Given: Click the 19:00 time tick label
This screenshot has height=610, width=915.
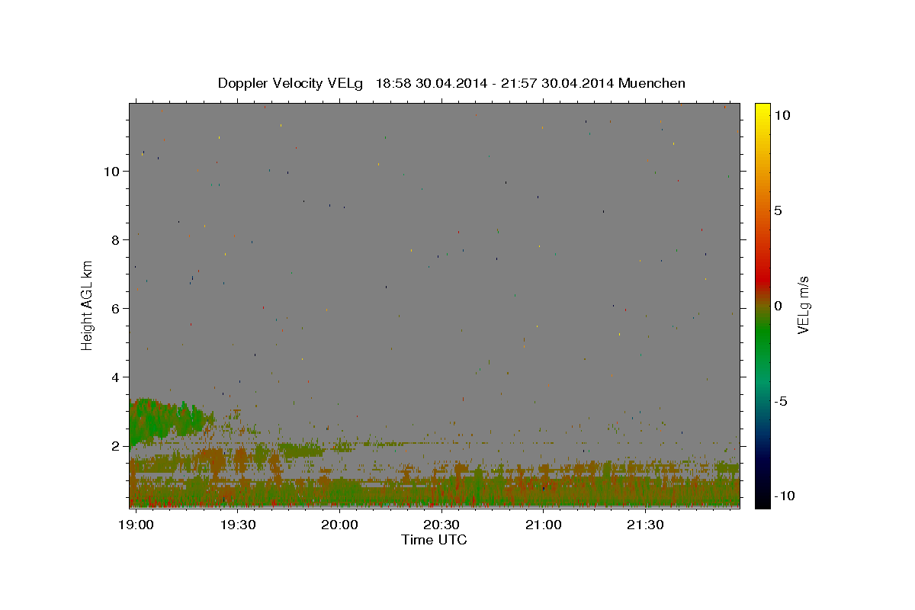Looking at the screenshot, I should [136, 525].
